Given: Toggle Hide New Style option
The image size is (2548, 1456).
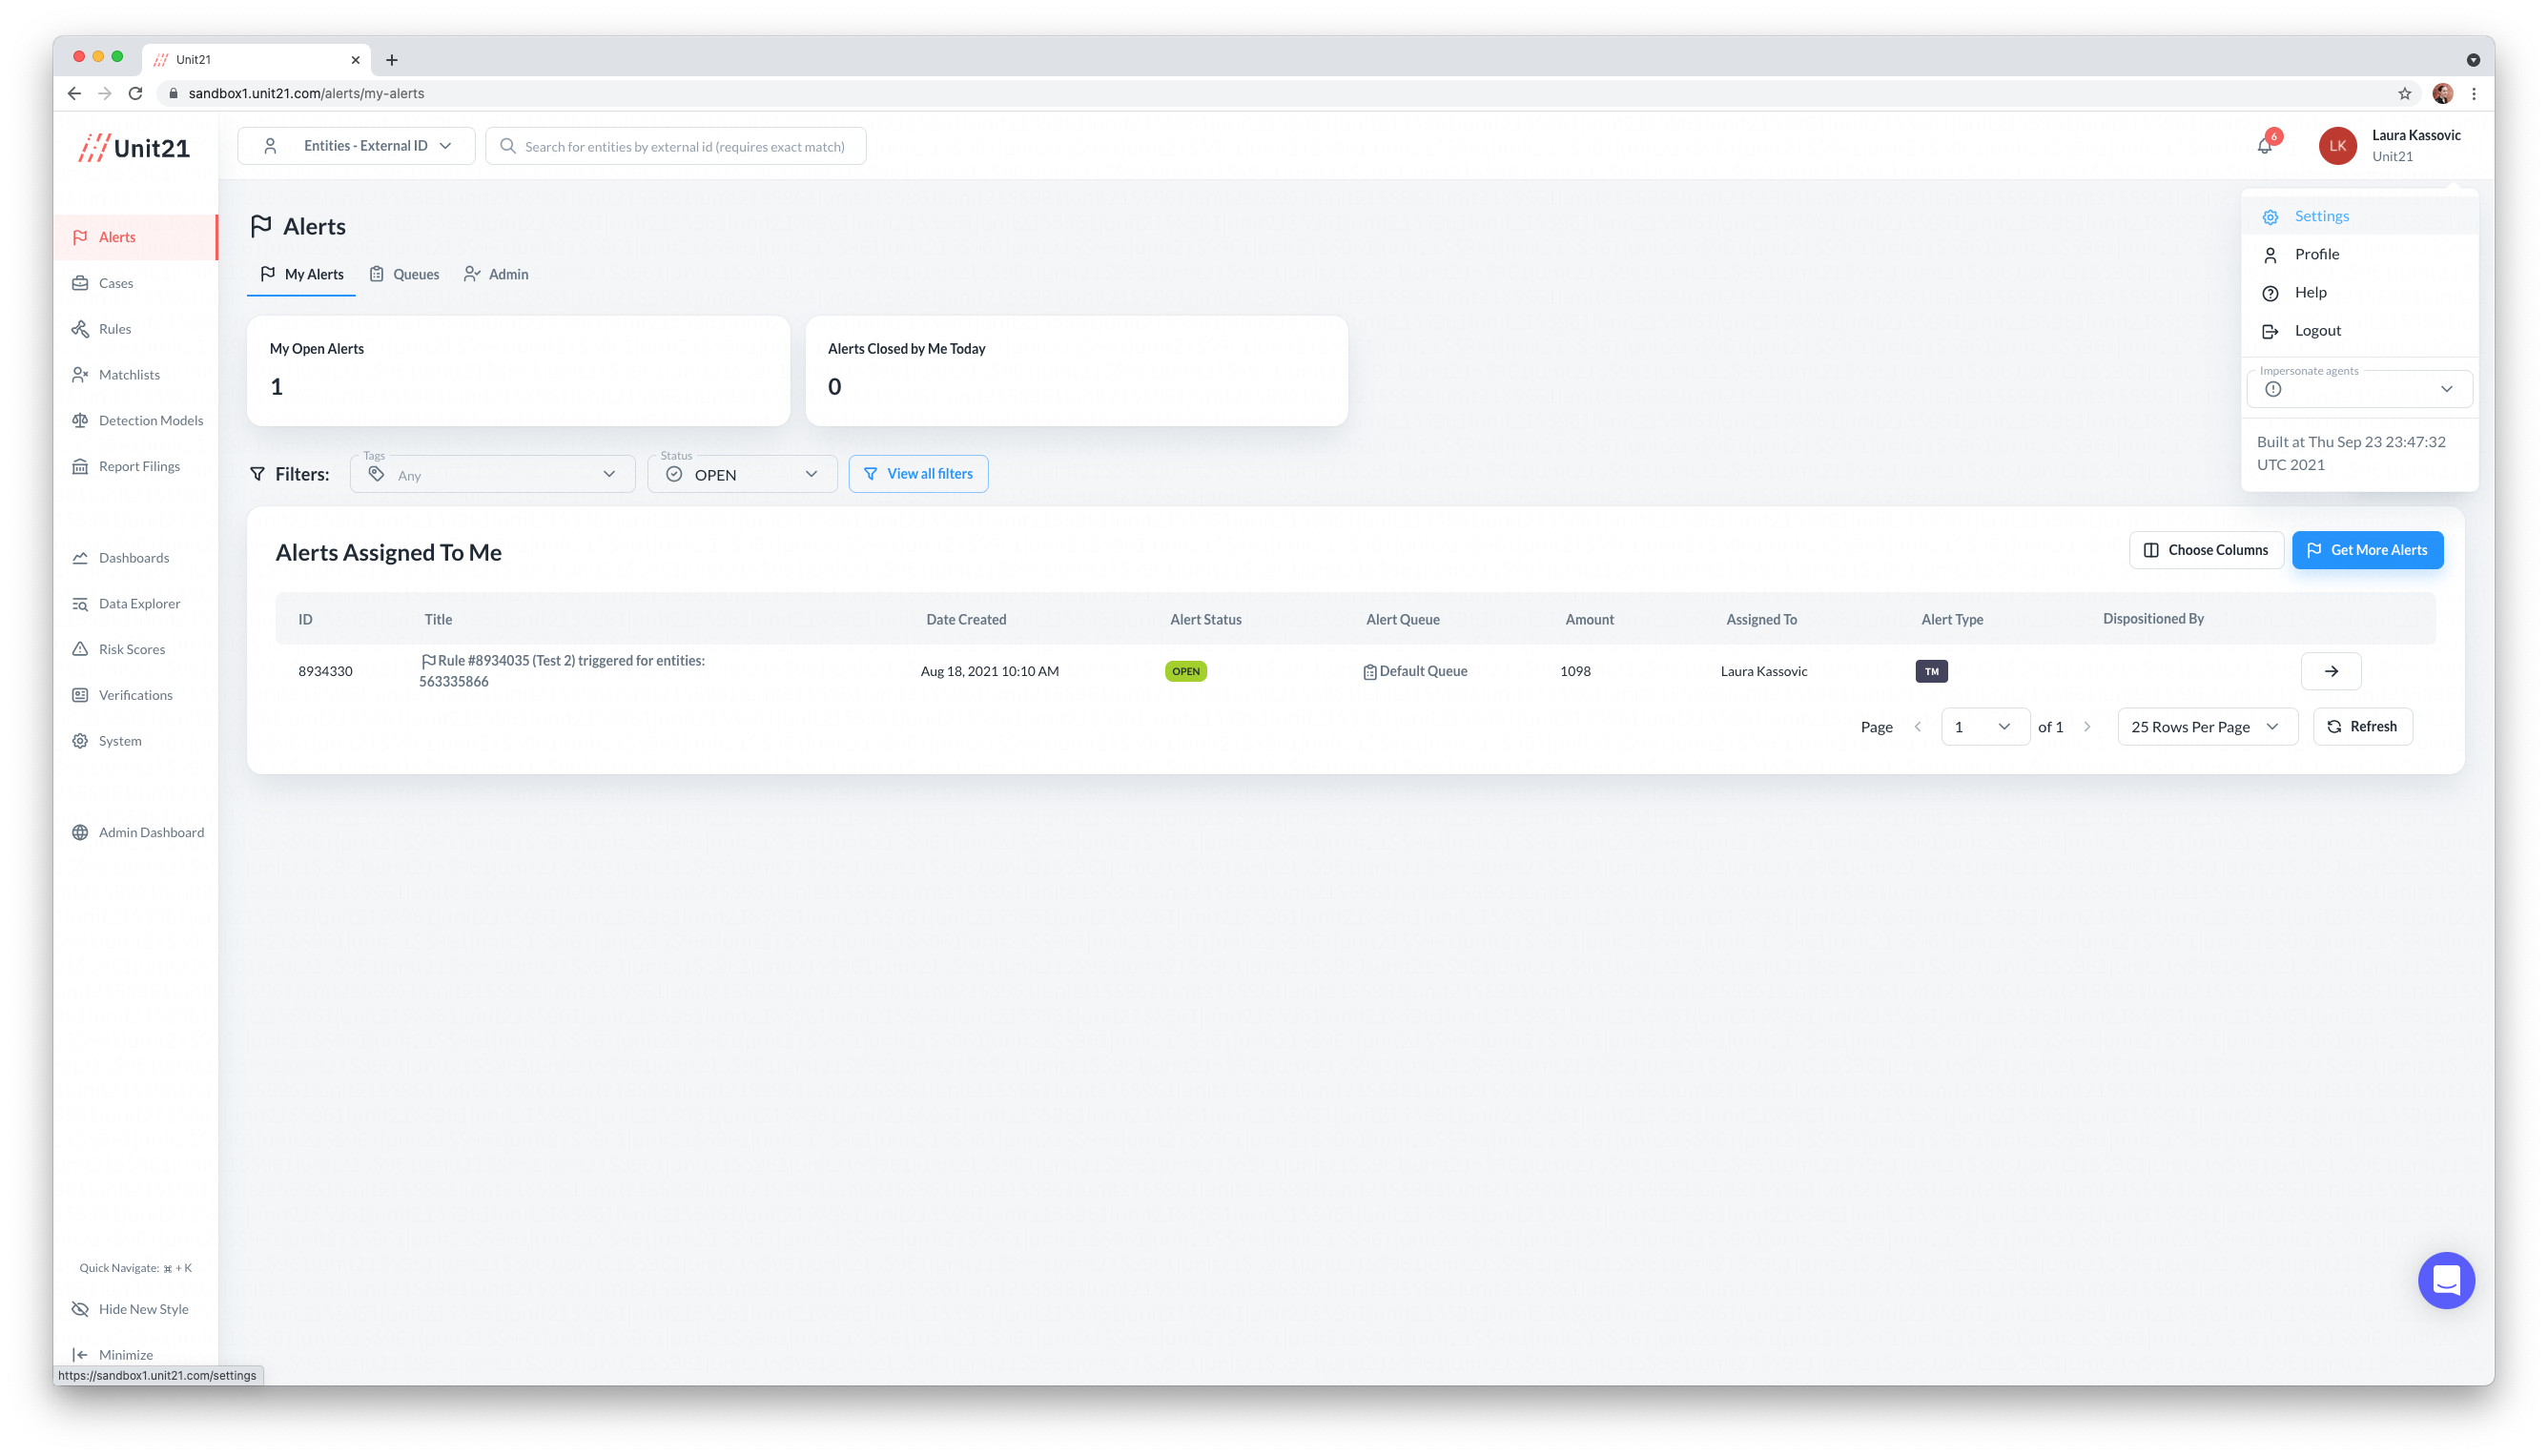Looking at the screenshot, I should (x=143, y=1309).
